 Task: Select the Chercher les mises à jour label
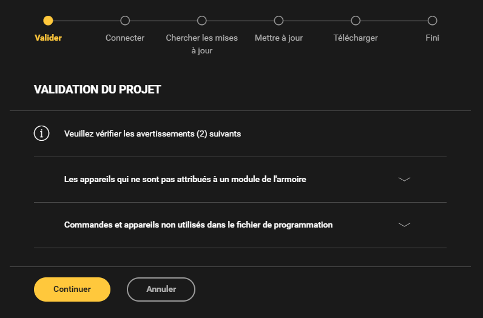coord(202,44)
